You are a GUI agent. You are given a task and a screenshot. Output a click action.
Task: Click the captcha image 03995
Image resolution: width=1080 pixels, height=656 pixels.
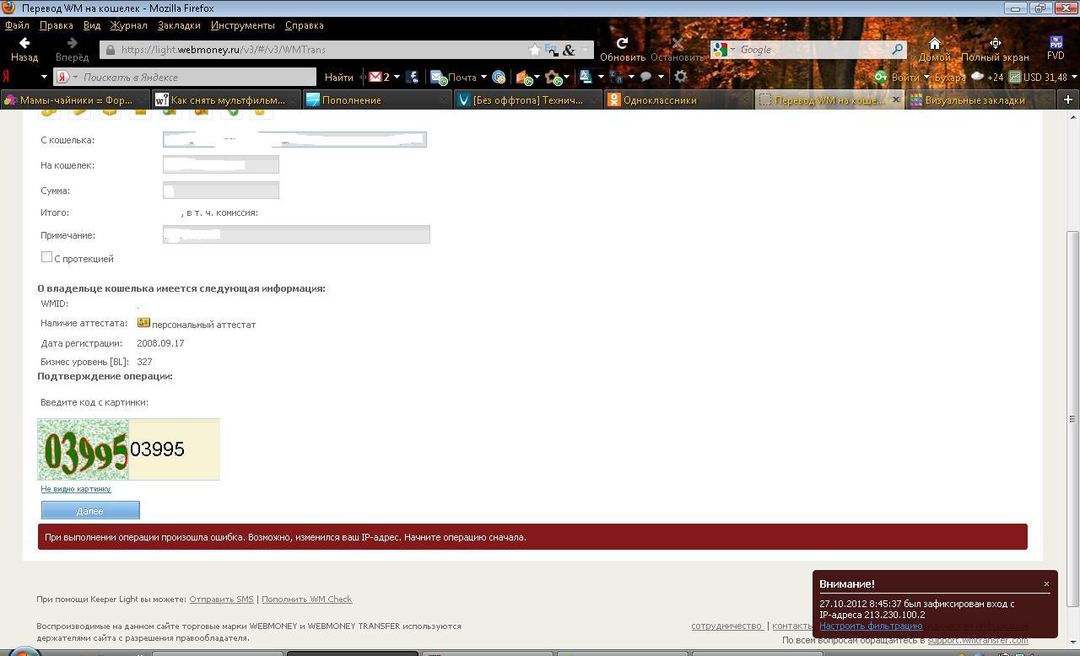point(83,449)
